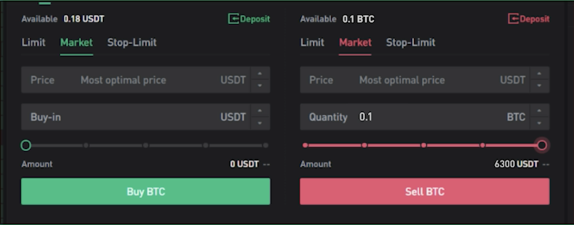The width and height of the screenshot is (574, 225).
Task: Select Stop-Limit tab on buy panel
Action: (132, 43)
